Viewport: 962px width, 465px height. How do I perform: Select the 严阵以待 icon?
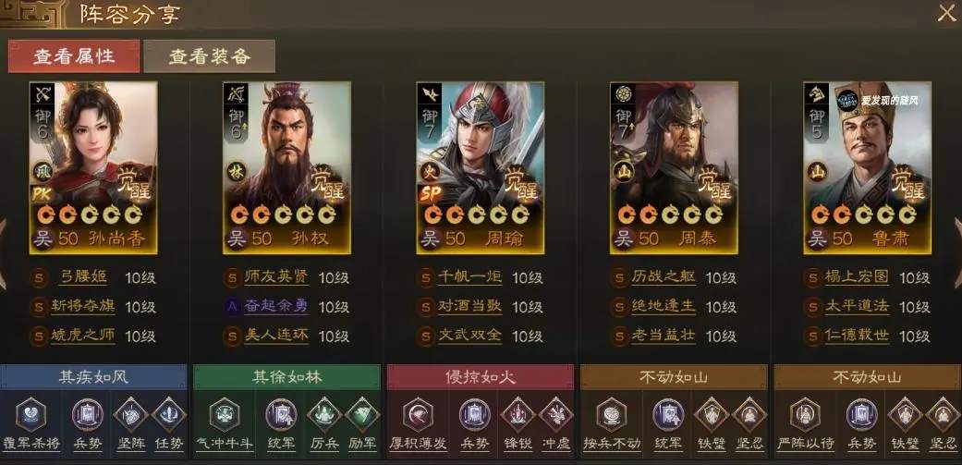click(805, 415)
